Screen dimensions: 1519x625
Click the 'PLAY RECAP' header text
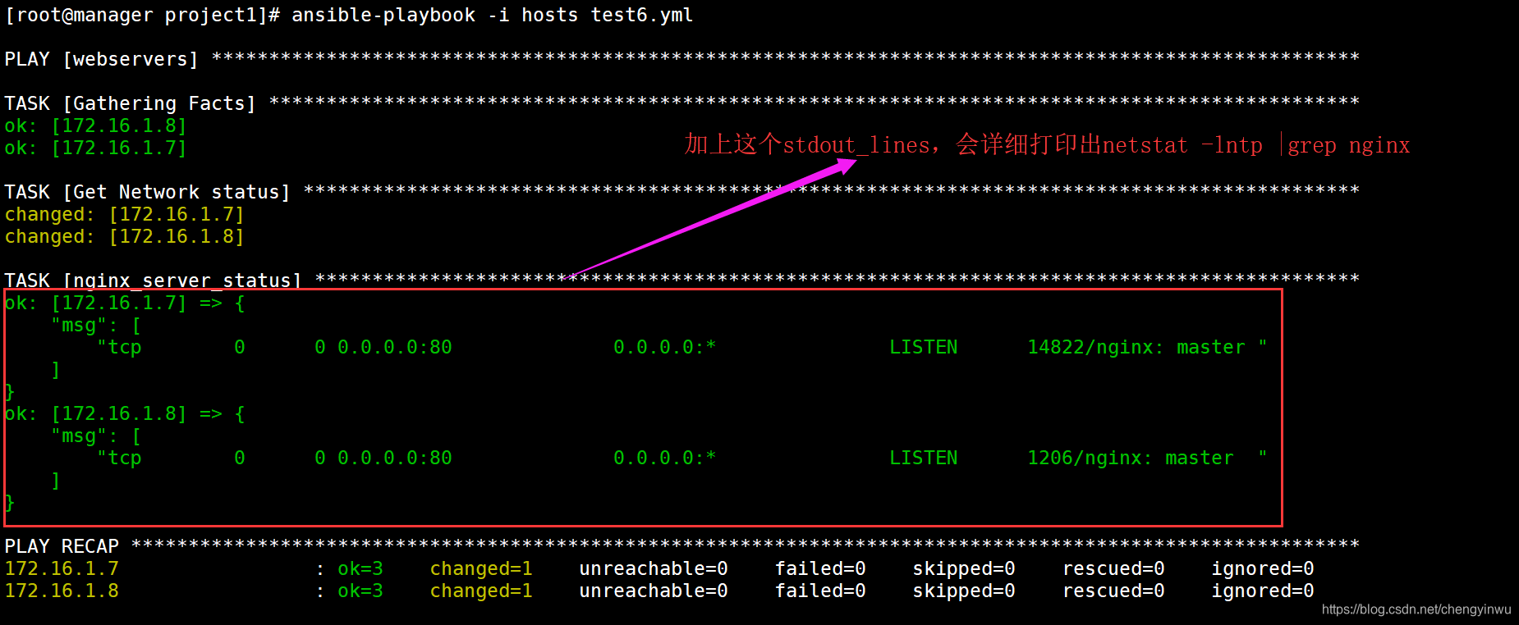[x=62, y=547]
